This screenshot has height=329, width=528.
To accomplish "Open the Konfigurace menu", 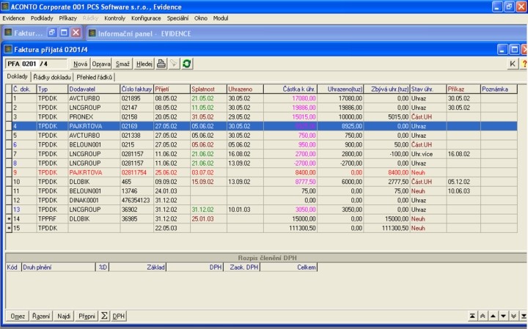I will click(146, 18).
